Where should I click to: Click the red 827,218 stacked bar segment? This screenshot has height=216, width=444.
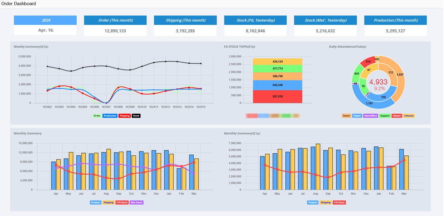coord(277,97)
